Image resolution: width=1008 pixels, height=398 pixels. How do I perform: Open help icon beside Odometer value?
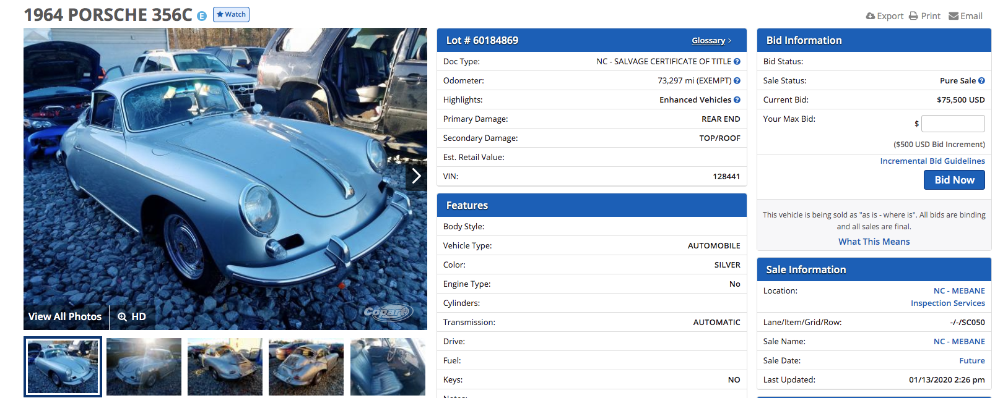pyautogui.click(x=737, y=81)
